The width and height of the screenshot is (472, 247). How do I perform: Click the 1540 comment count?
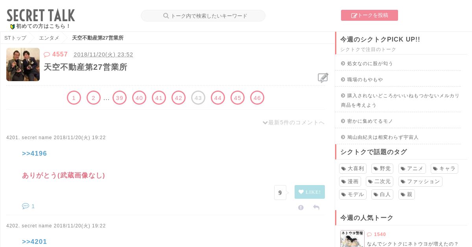click(377, 234)
